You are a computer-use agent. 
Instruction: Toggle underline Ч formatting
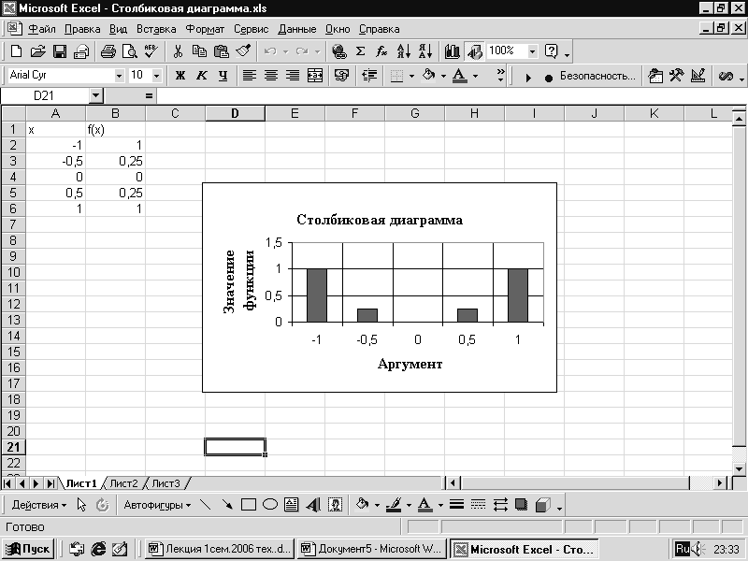coord(223,76)
